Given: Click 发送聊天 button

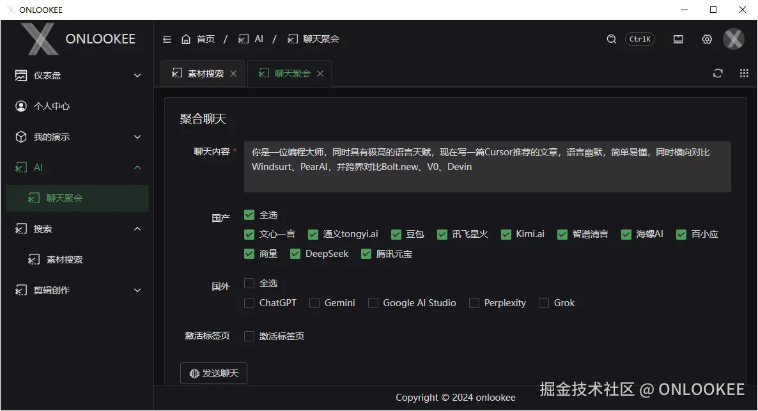Looking at the screenshot, I should tap(213, 373).
